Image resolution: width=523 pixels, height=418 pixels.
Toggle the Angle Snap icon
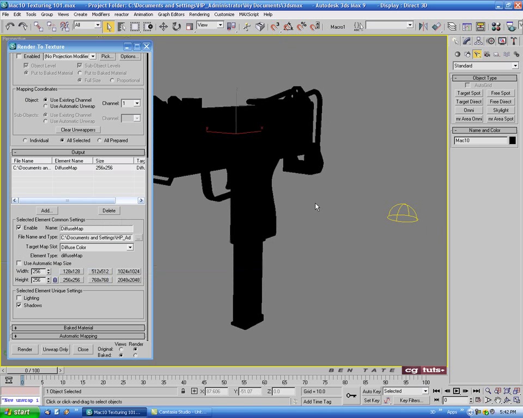pos(288,27)
